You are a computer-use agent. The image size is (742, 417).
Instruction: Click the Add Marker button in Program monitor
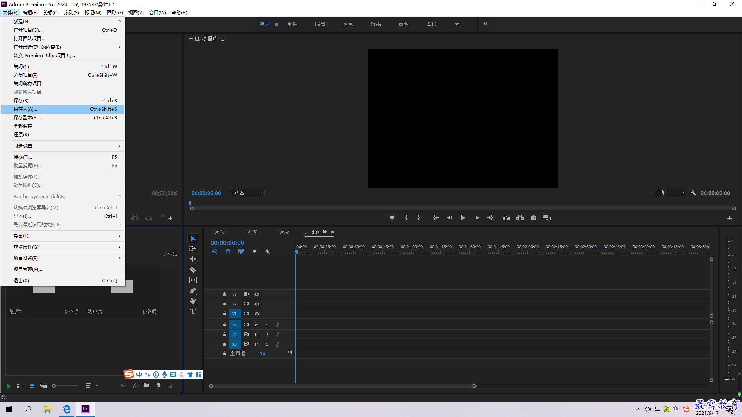click(392, 218)
